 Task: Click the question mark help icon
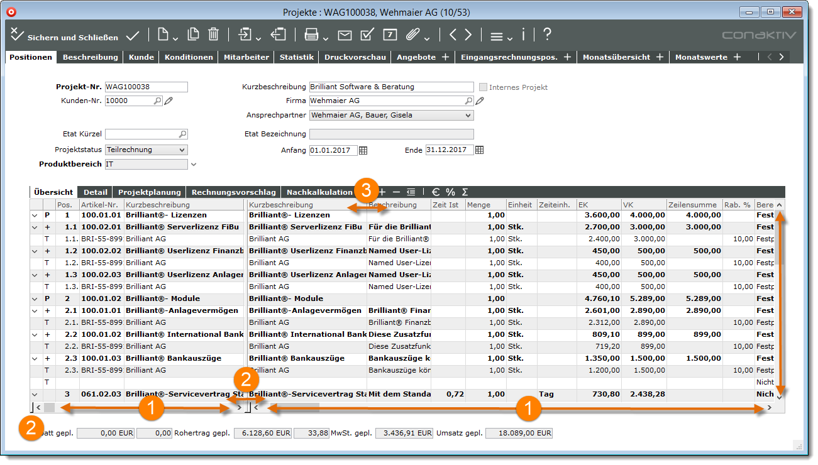(547, 35)
